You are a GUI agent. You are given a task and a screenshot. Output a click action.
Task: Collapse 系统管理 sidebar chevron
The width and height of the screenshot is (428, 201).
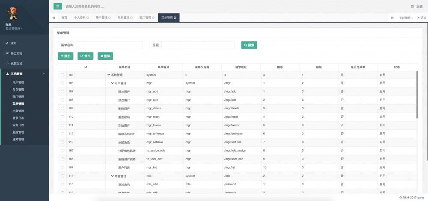[43, 73]
